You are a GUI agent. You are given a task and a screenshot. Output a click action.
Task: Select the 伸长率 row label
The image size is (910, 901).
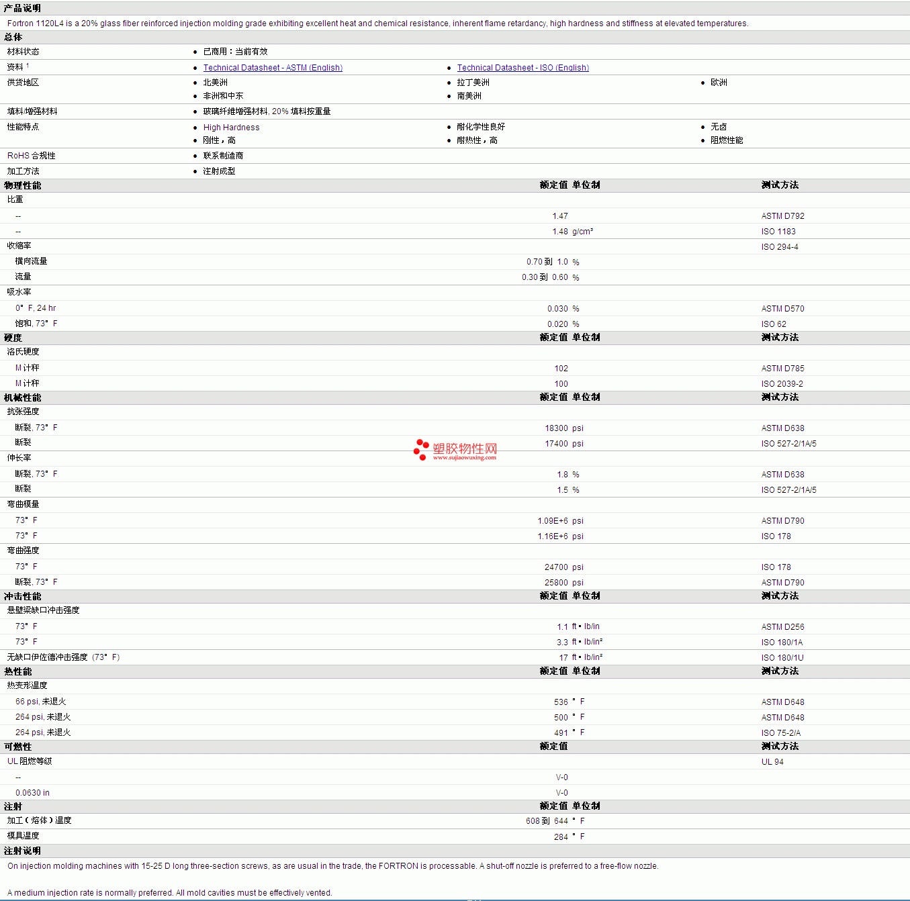(x=19, y=458)
